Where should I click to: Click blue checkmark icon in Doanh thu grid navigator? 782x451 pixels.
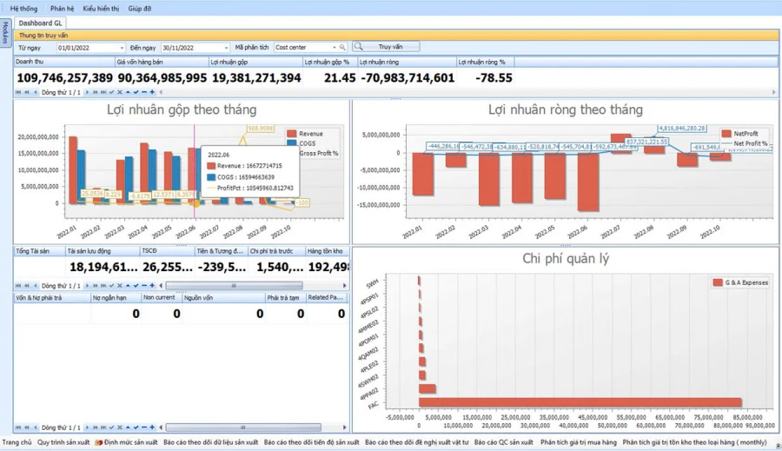pos(136,92)
